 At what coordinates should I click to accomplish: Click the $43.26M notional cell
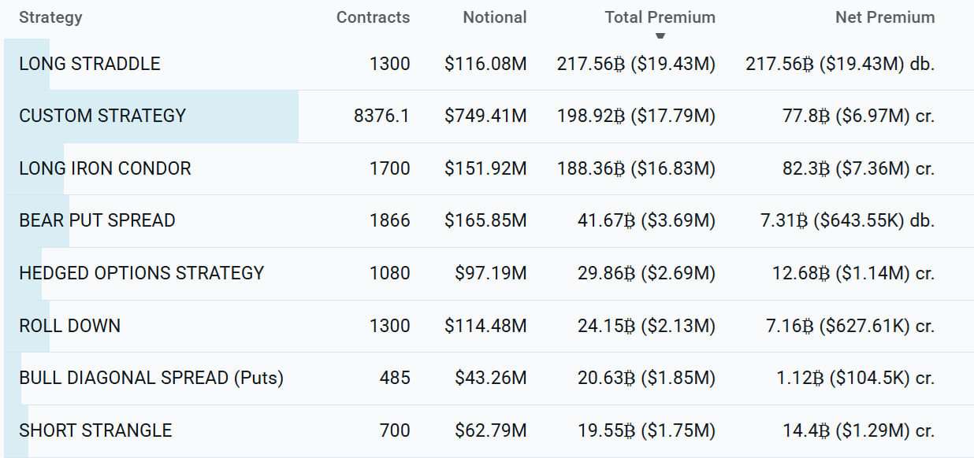click(x=490, y=378)
